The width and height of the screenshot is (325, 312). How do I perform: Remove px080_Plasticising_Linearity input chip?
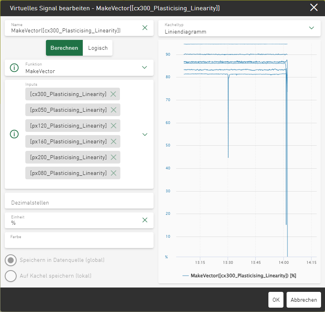pyautogui.click(x=114, y=173)
